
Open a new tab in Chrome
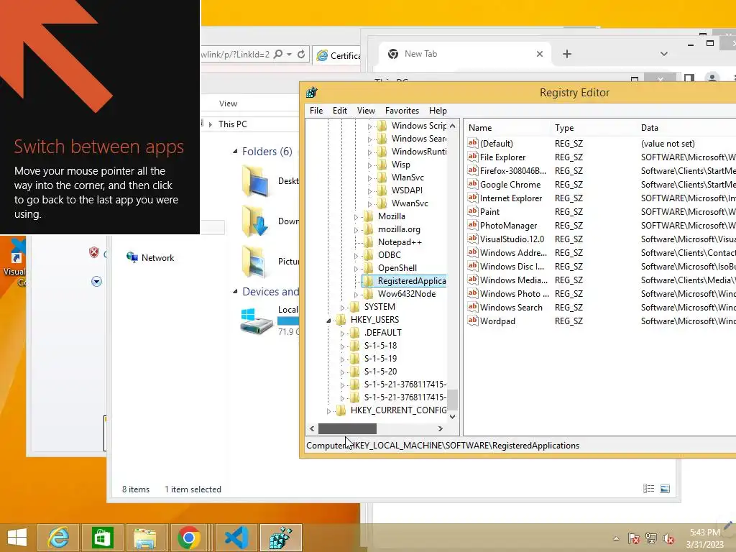567,54
